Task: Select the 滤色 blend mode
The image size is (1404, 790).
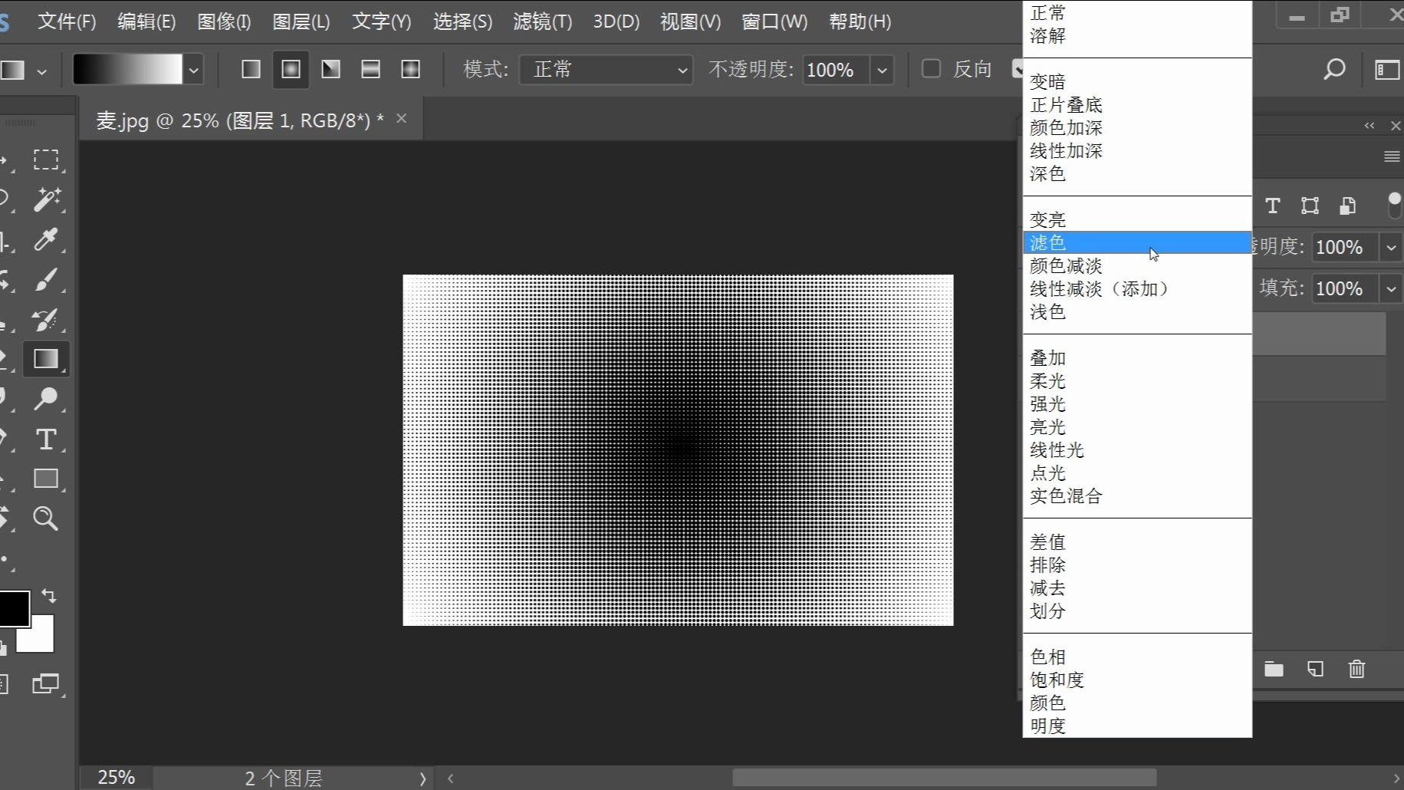Action: 1137,242
